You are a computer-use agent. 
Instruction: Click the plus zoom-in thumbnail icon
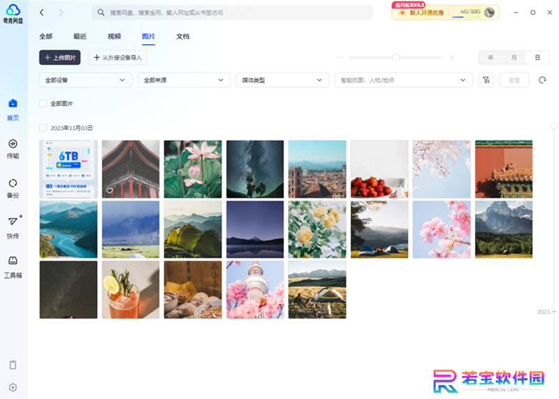[x=452, y=57]
